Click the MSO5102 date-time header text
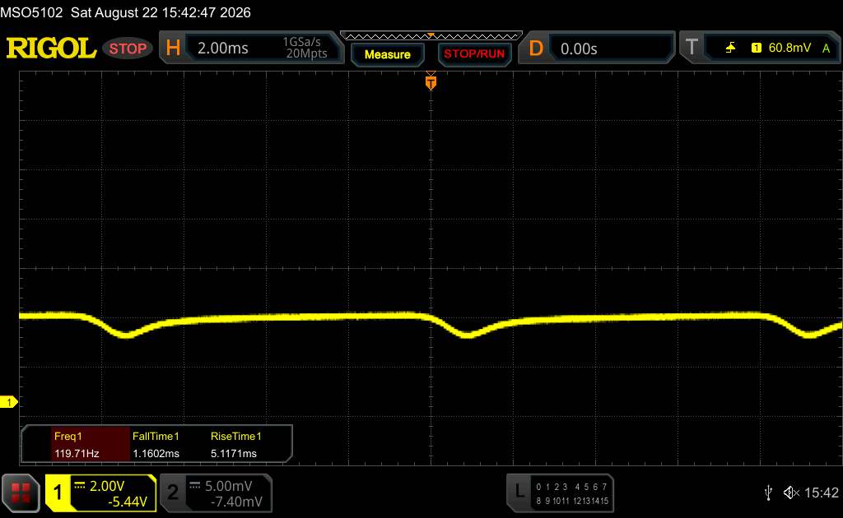Image resolution: width=843 pixels, height=518 pixels. (125, 12)
